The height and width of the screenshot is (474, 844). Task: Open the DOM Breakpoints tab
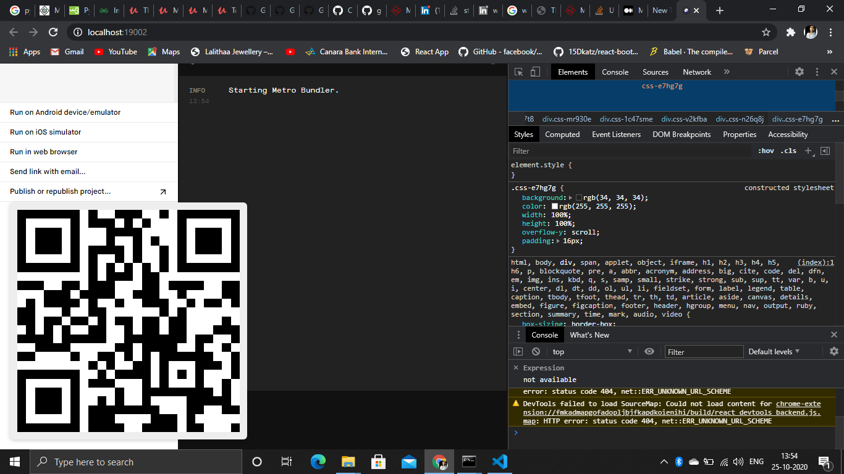682,135
